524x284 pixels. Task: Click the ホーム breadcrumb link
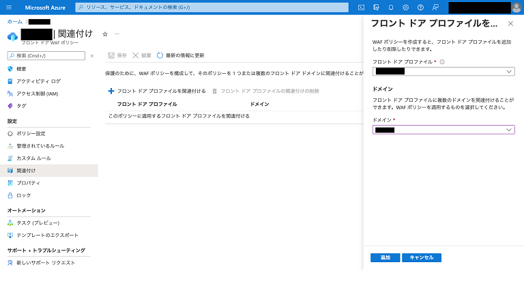tap(14, 22)
